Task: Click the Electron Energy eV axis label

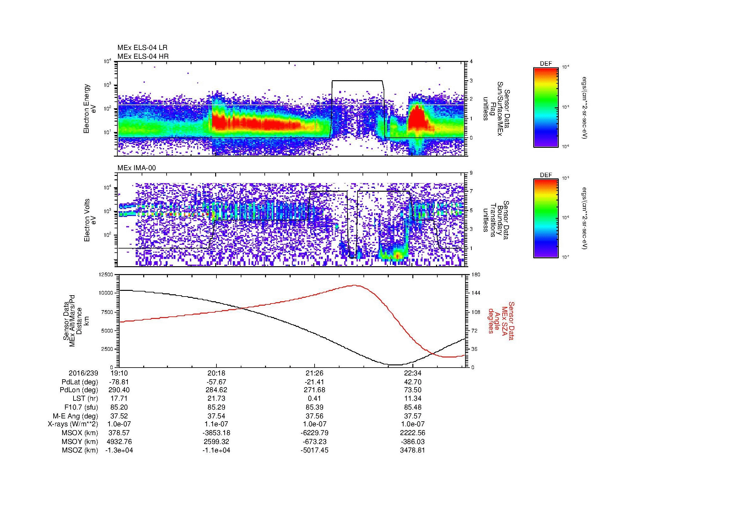Action: [x=90, y=109]
